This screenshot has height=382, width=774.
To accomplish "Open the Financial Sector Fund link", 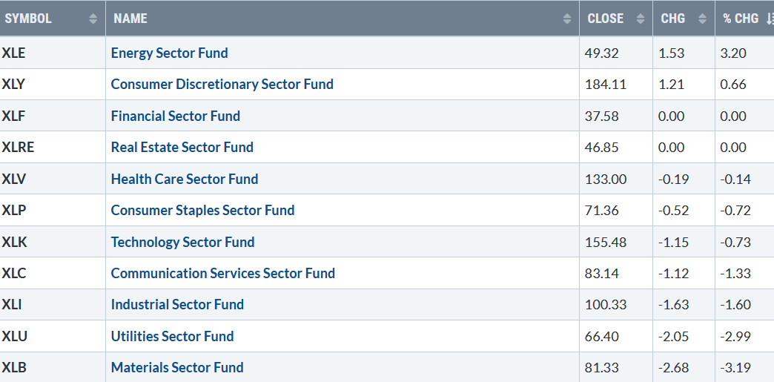I will [175, 116].
